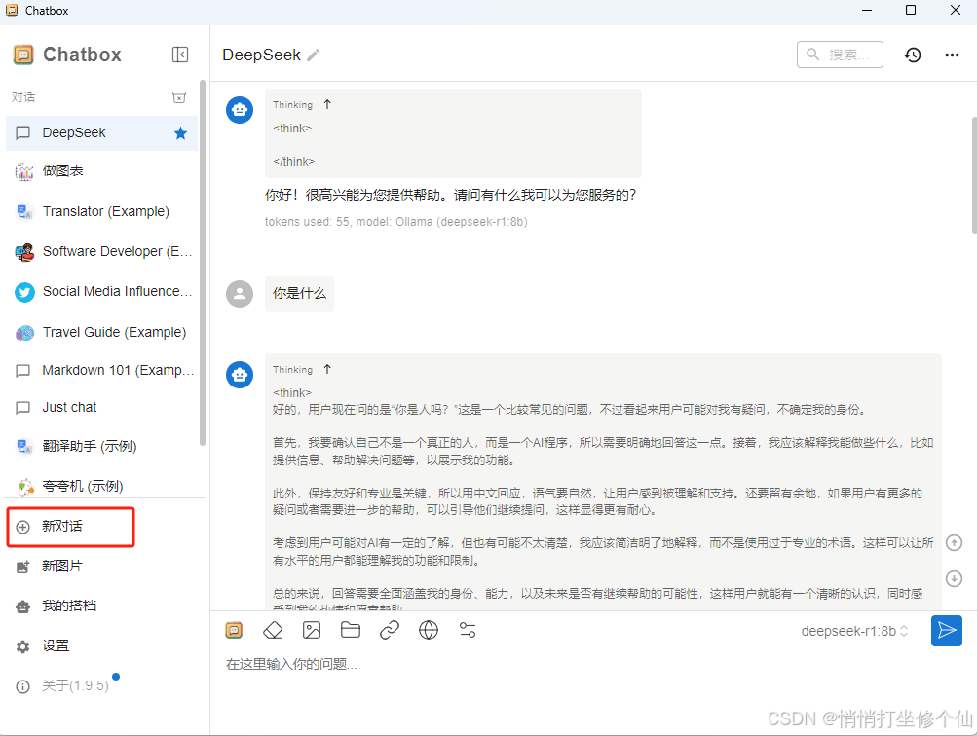Screen dimensions: 977x736
Task: Unstar the DeepSeek conversation
Action: coord(181,133)
